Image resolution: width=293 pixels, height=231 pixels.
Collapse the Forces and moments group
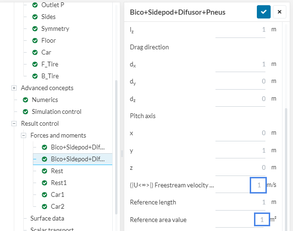click(23, 135)
